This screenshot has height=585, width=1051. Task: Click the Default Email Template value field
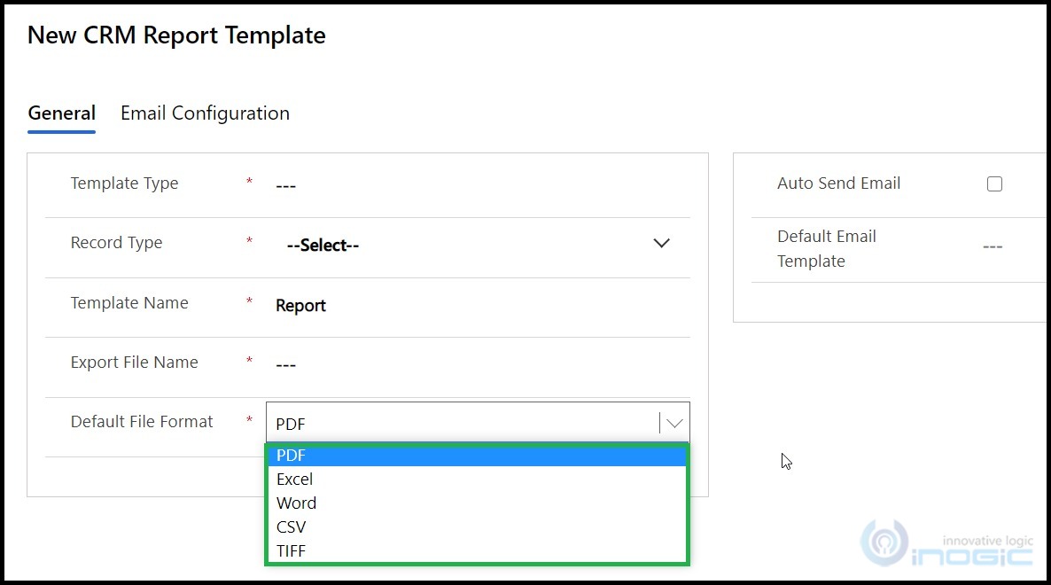[993, 247]
